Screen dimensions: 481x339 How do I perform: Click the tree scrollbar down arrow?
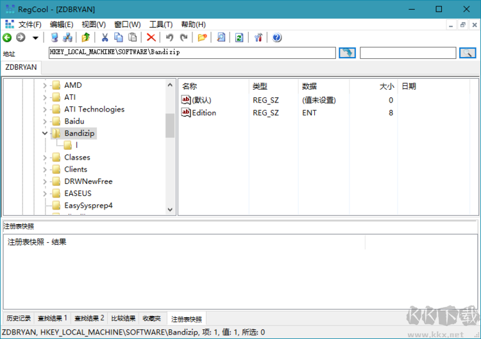click(170, 210)
